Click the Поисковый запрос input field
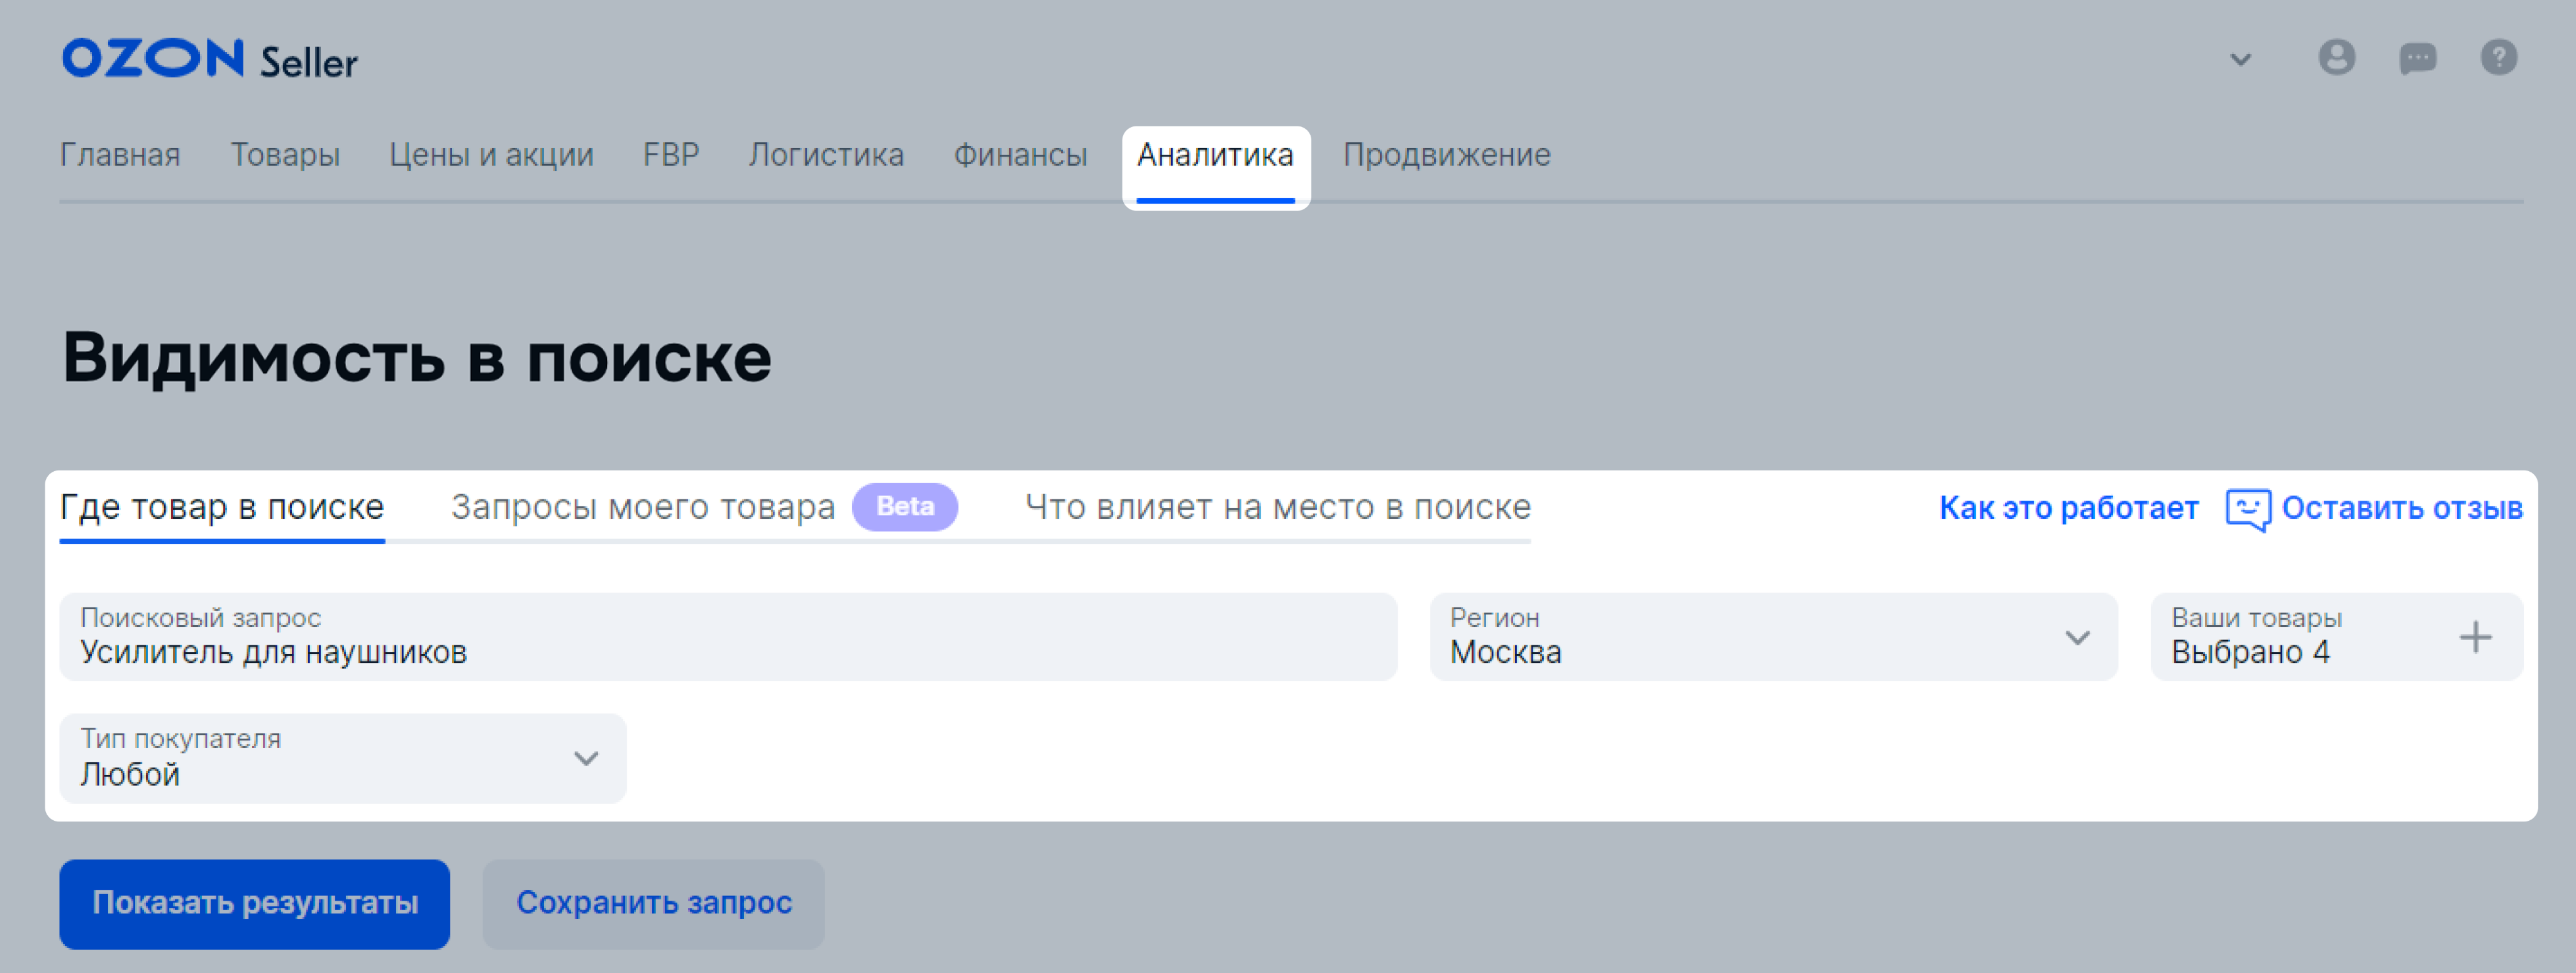Screen dimensions: 2576x973 click(x=727, y=637)
